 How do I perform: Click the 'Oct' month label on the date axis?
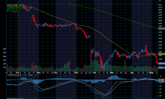coord(17,73)
